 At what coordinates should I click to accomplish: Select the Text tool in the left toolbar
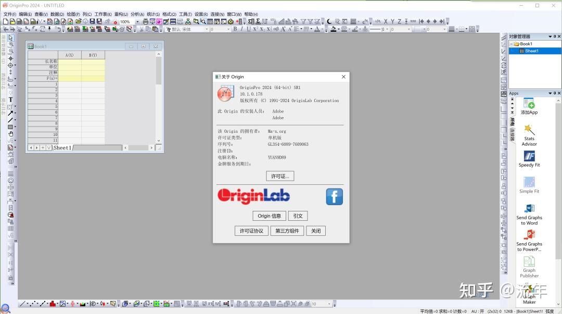9,99
